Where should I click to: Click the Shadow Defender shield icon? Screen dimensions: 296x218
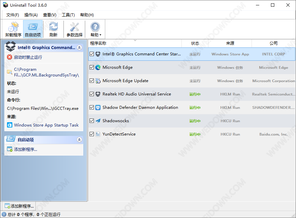pos(98,107)
